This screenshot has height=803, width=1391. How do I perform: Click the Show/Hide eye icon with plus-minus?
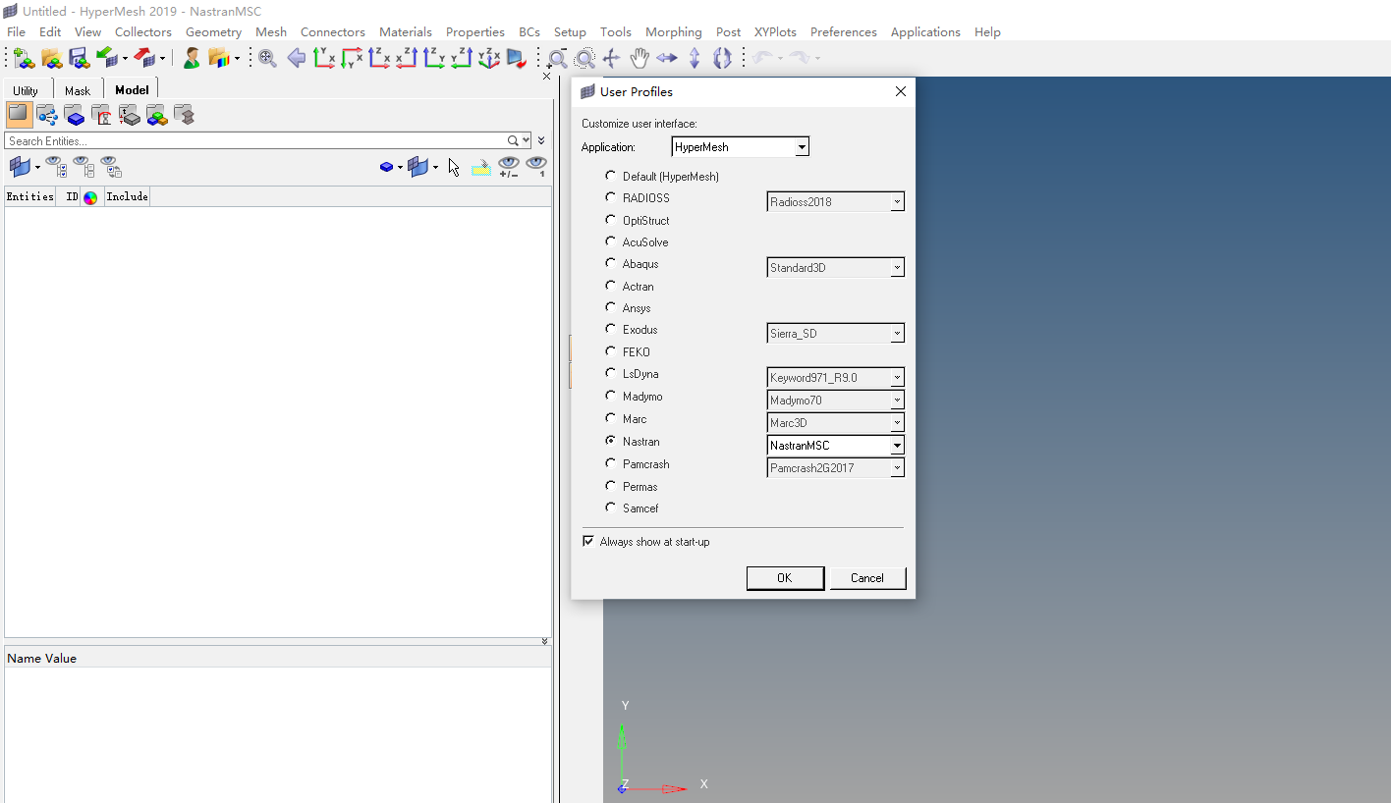(x=508, y=167)
